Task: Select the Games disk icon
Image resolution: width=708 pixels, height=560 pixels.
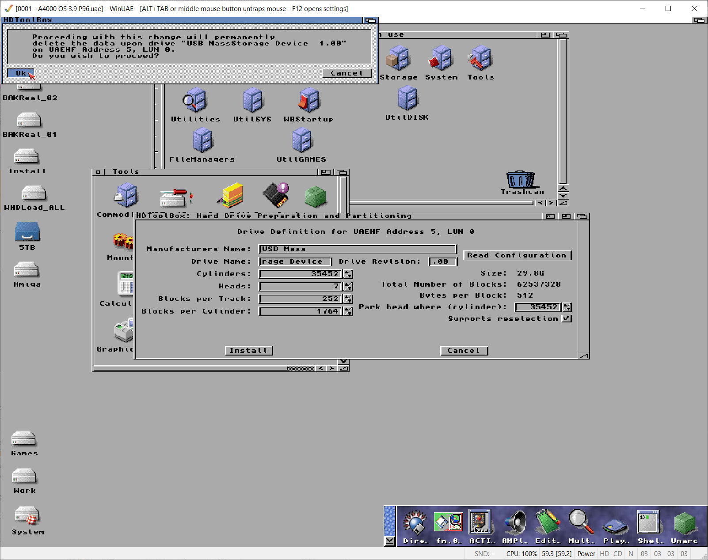Action: pyautogui.click(x=23, y=439)
